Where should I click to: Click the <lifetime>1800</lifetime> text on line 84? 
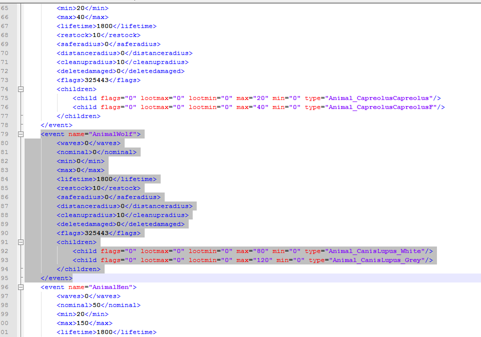[107, 179]
